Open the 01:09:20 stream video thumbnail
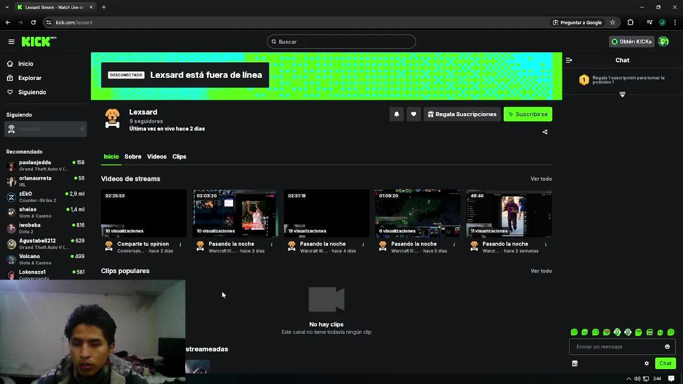Image resolution: width=683 pixels, height=384 pixels. 418,213
